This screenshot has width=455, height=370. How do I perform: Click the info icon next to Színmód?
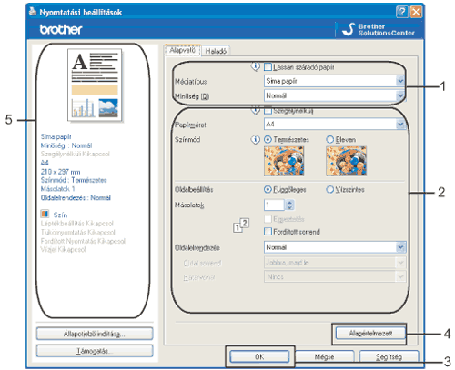pos(256,140)
